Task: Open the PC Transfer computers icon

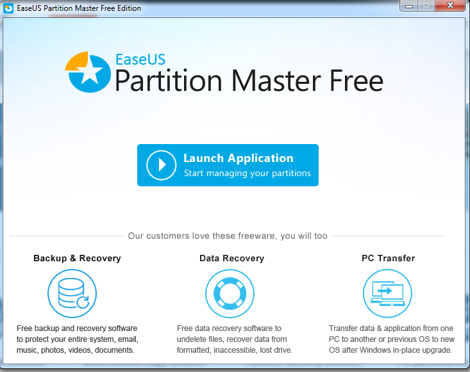Action: pos(387,294)
